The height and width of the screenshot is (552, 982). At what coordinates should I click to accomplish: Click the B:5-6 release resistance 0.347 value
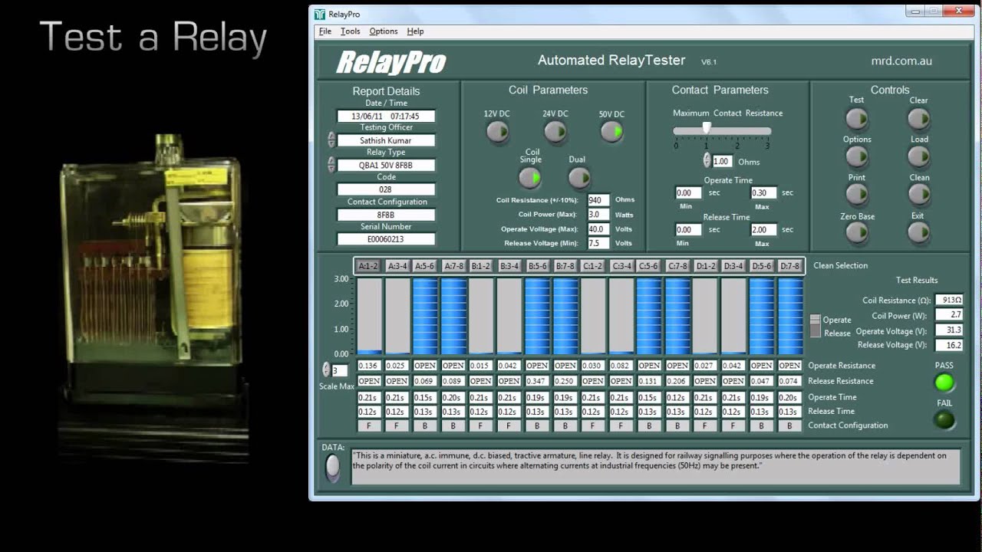[x=537, y=381]
